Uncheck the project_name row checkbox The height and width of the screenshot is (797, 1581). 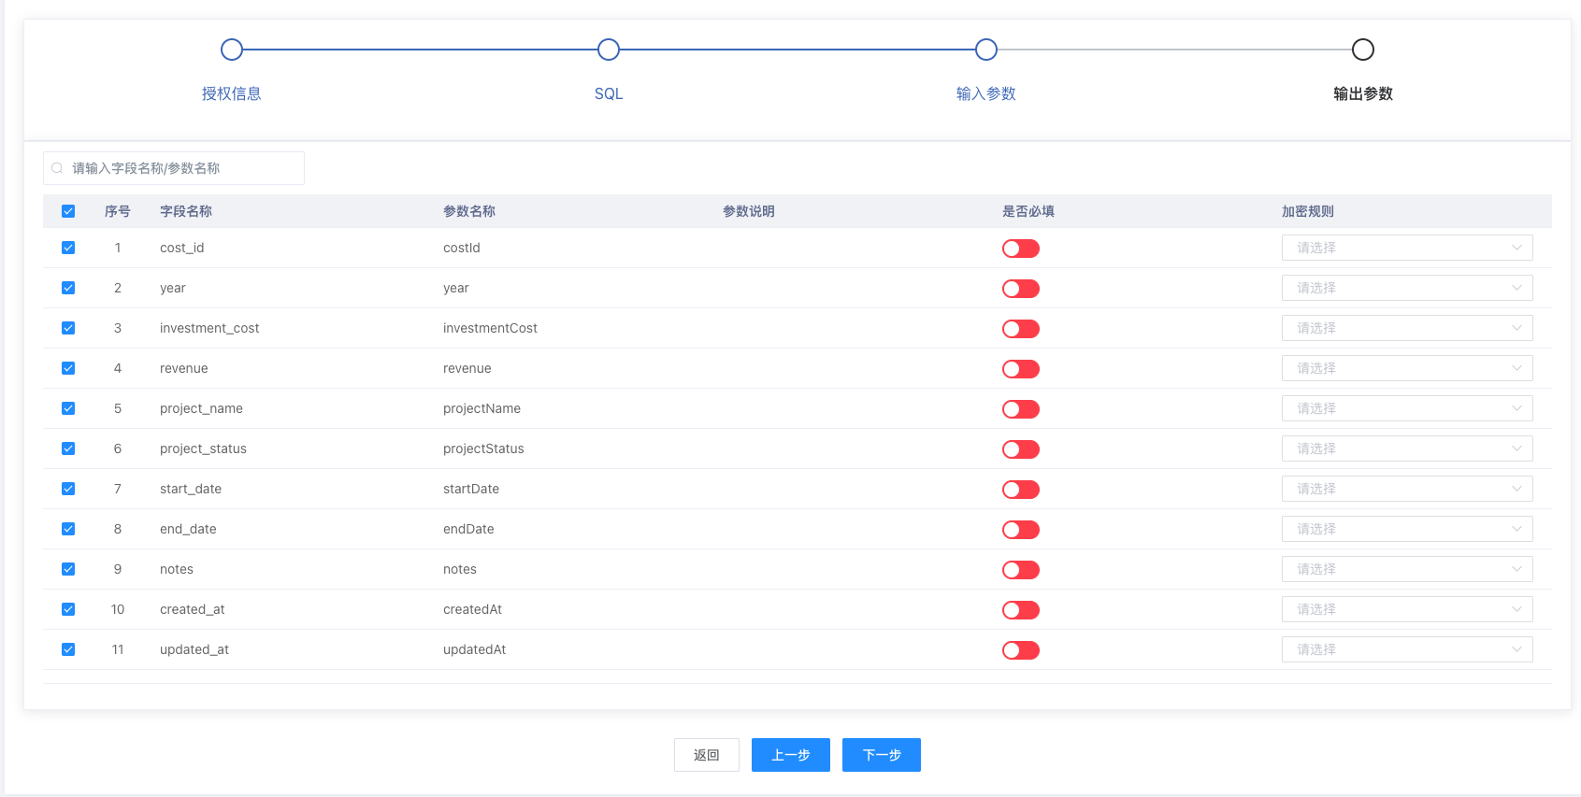68,408
